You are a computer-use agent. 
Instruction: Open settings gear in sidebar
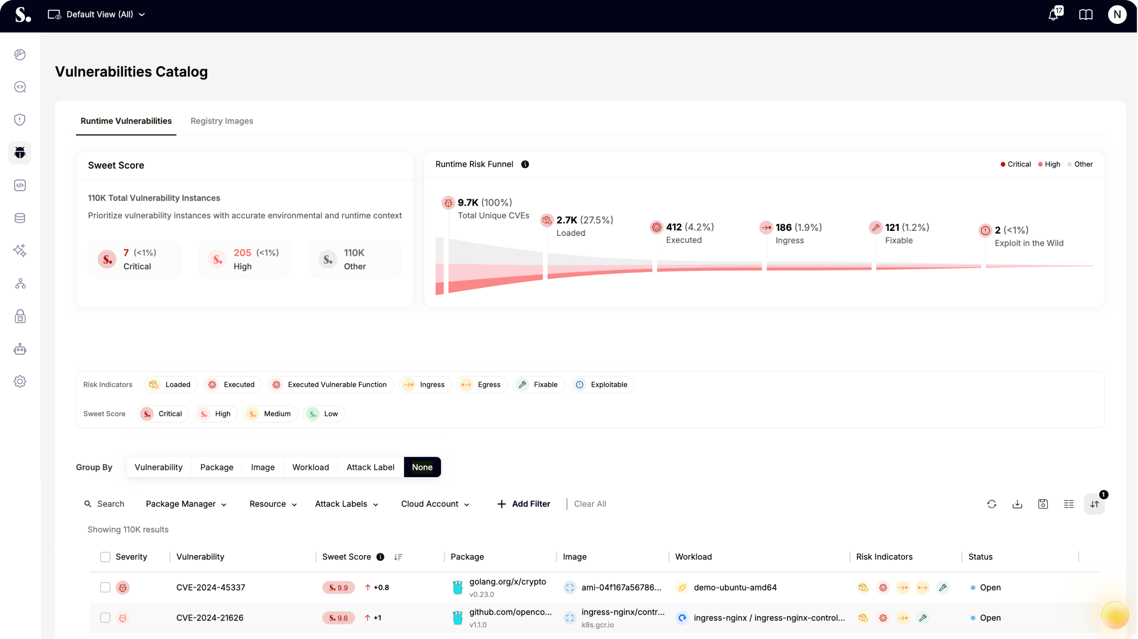(x=20, y=381)
